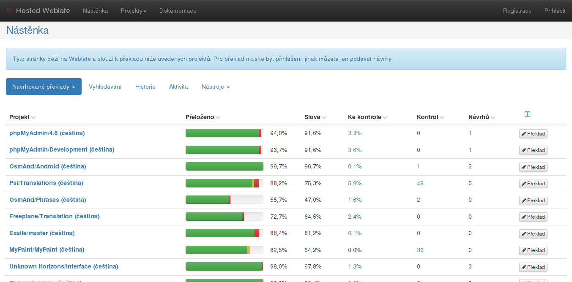Open the 33 failing checks for MyPaint/MyPaint
Image resolution: width=572 pixels, height=282 pixels.
click(420, 250)
